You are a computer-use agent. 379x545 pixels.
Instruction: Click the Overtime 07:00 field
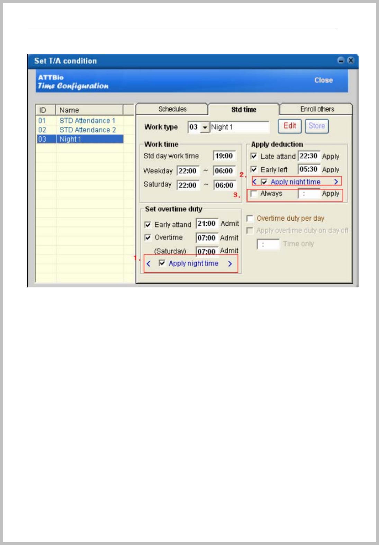[207, 238]
